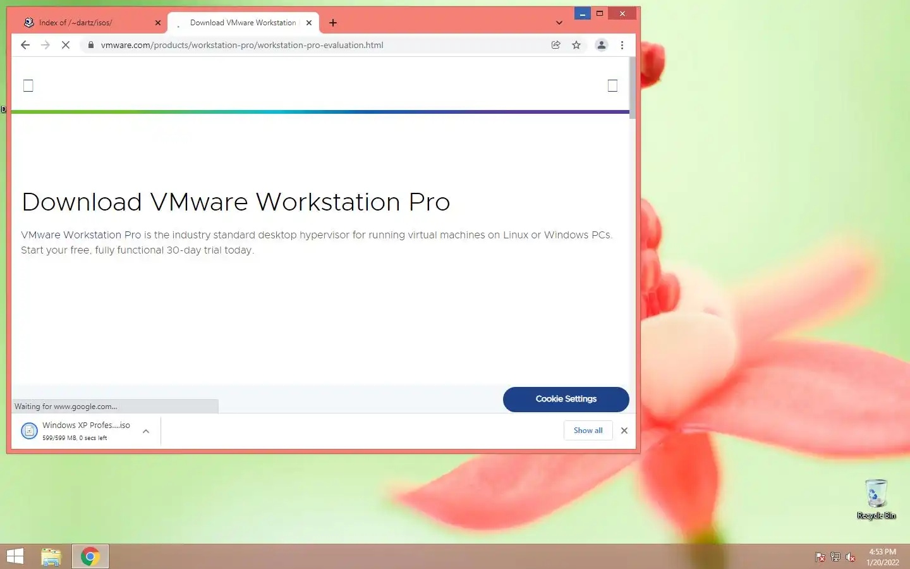Close the Download VMware Workstation tab
The height and width of the screenshot is (569, 910).
tap(309, 23)
